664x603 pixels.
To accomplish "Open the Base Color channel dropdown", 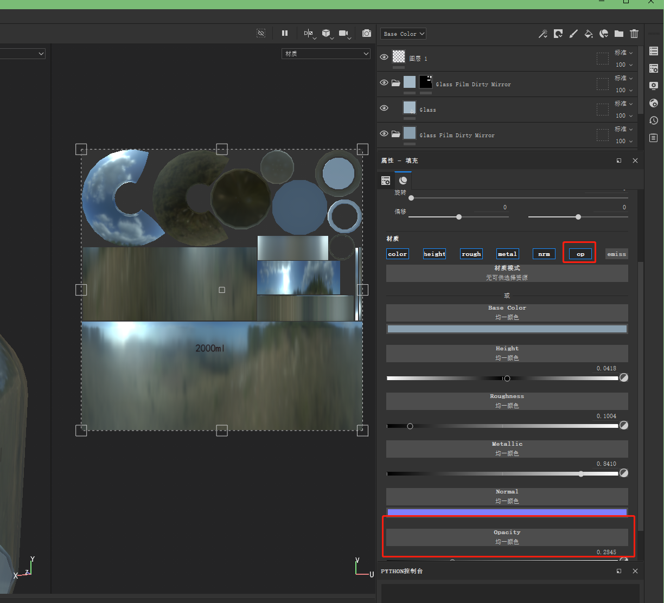I will tap(403, 34).
